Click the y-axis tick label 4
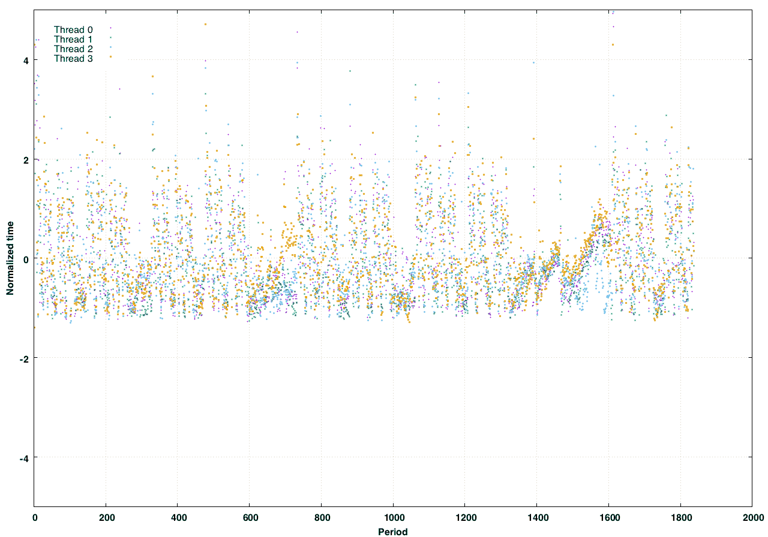This screenshot has height=537, width=768. pos(27,60)
